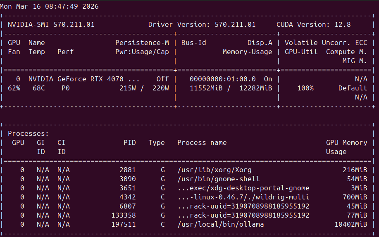Click the used memory value 11552MiB
This screenshot has width=379, height=237.
(x=206, y=88)
